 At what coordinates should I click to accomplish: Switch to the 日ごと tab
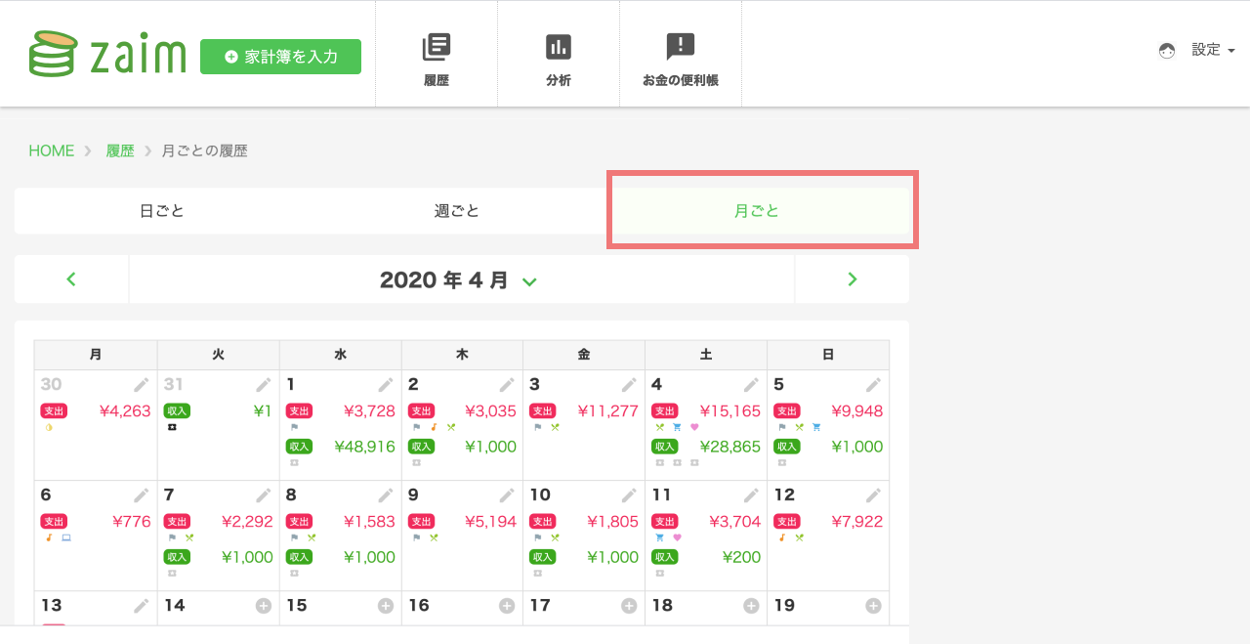[x=162, y=211]
